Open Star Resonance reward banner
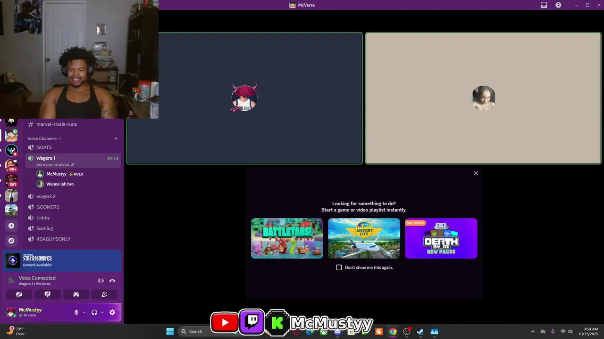Image resolution: width=604 pixels, height=339 pixels. click(62, 260)
